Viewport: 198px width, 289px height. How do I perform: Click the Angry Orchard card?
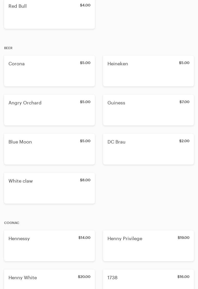point(49,110)
